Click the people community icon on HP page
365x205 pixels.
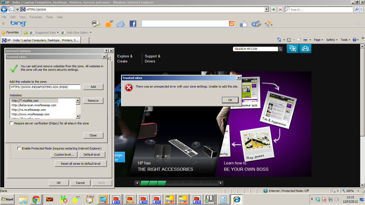pyautogui.click(x=305, y=49)
